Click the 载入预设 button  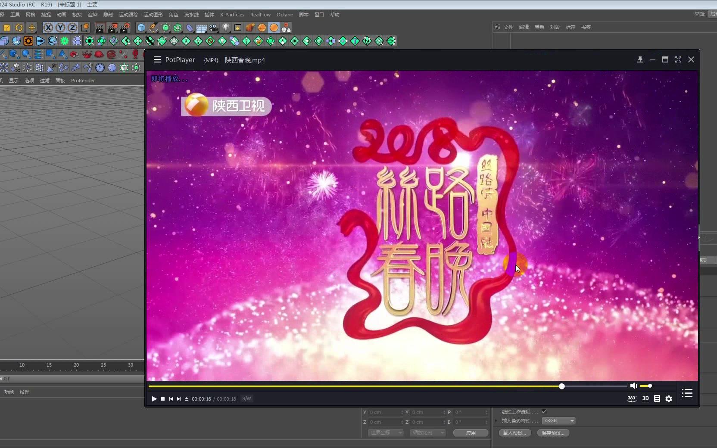[515, 433]
